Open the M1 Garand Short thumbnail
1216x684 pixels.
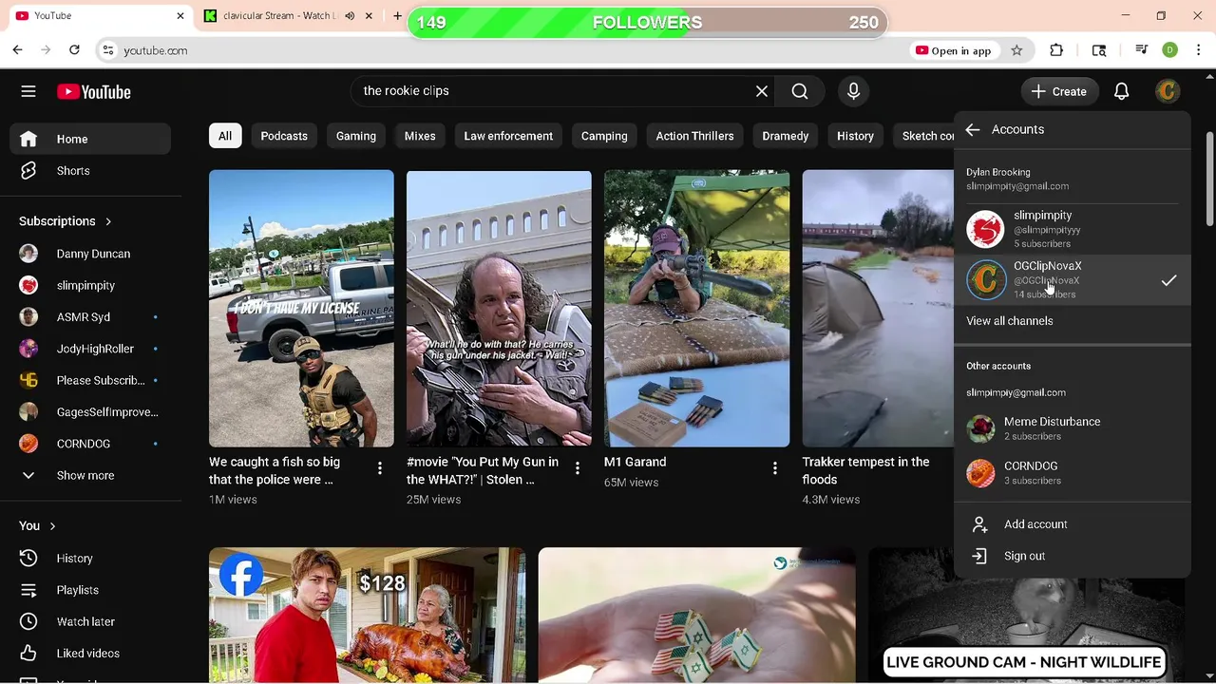(696, 309)
